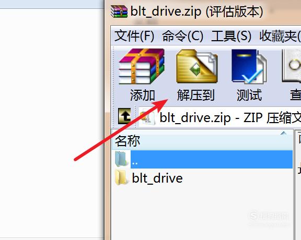Open the 收藏夹 favorites menu
The height and width of the screenshot is (240, 301).
pyautogui.click(x=280, y=36)
